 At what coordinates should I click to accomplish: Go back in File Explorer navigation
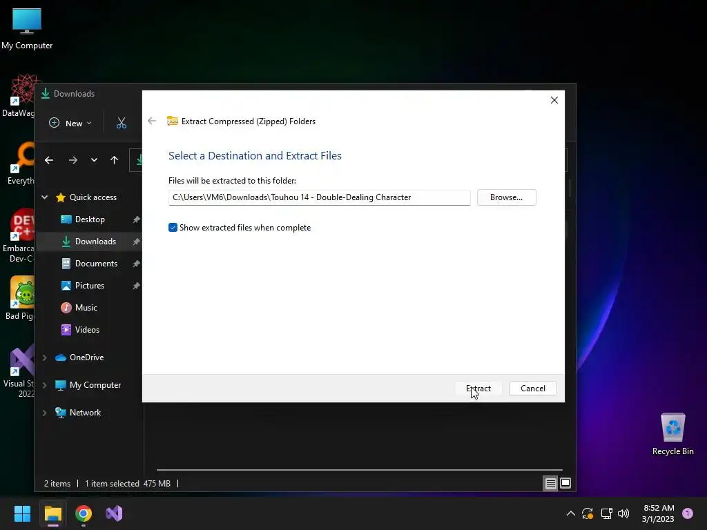(49, 160)
